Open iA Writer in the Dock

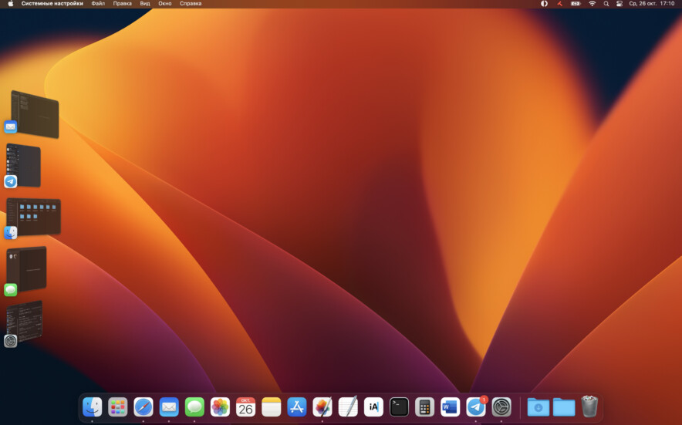[x=373, y=407]
